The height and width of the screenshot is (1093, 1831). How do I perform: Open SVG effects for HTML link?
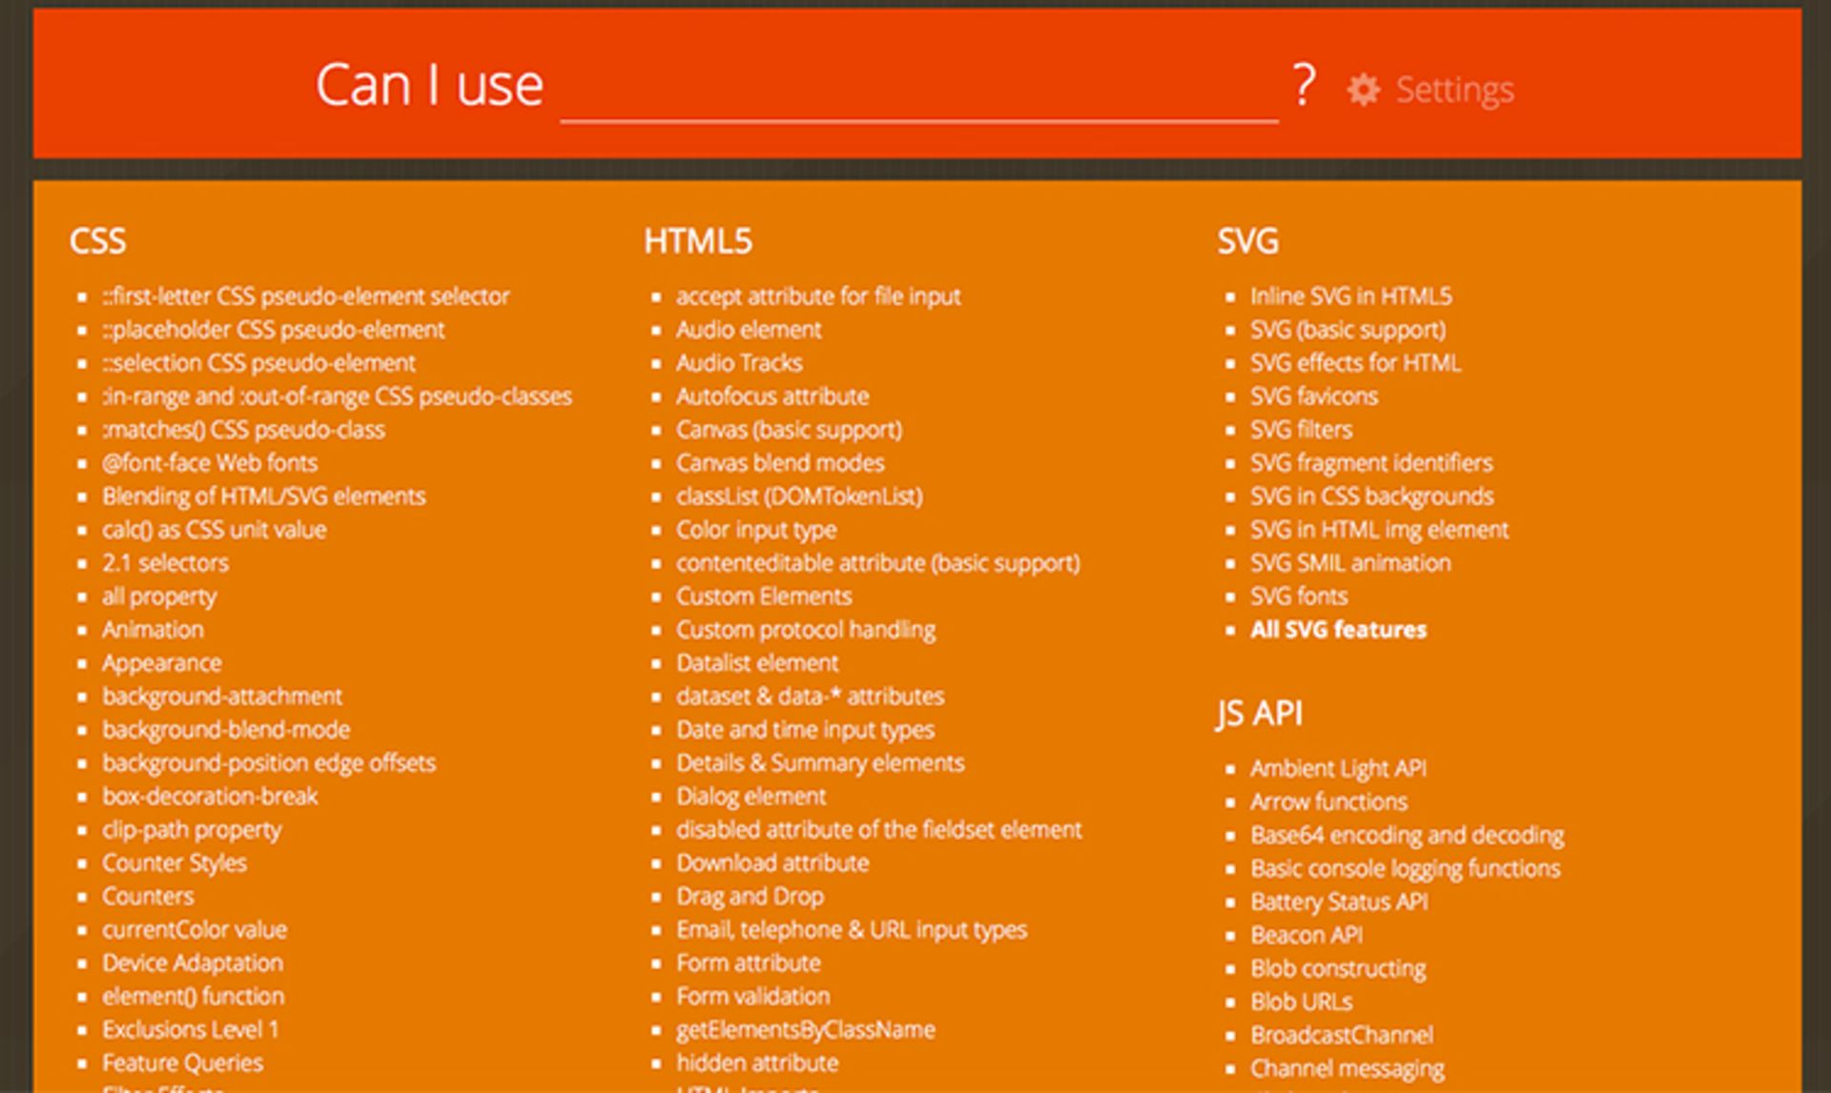1356,363
